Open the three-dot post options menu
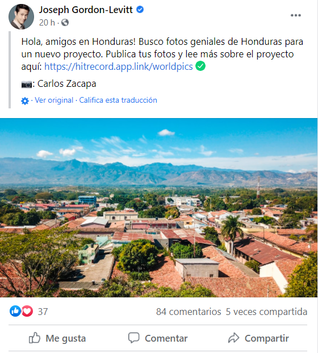Screen dimensions: 318x353 tap(295, 15)
